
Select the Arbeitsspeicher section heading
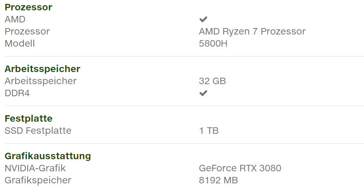42,69
